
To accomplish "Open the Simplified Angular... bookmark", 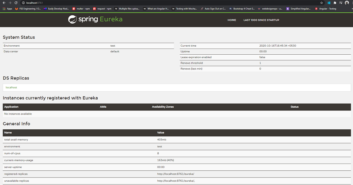I will point(299,9).
